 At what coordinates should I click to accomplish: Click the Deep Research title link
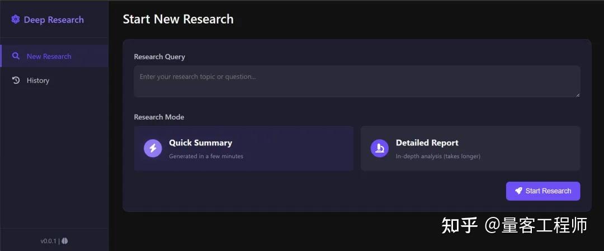click(54, 20)
